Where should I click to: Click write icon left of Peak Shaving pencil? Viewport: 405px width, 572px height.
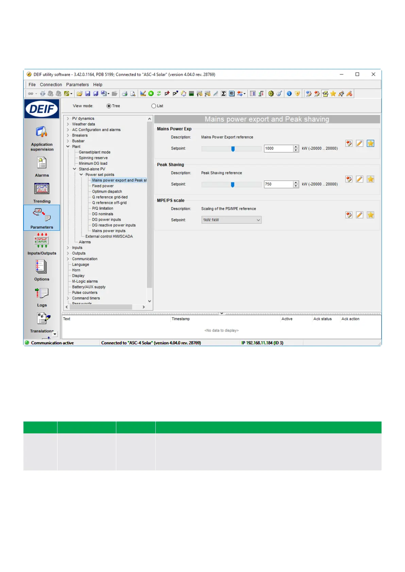[x=349, y=179]
